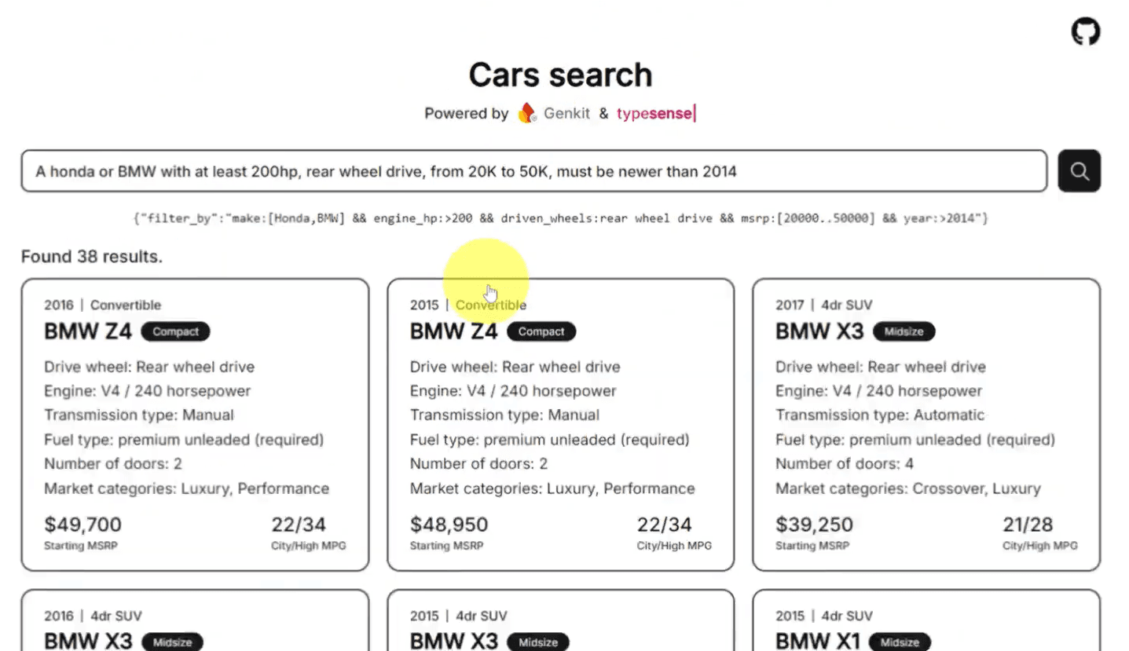Click the 22/34 City/High MPG value
Screen dimensions: 1129x651
pyautogui.click(x=299, y=524)
